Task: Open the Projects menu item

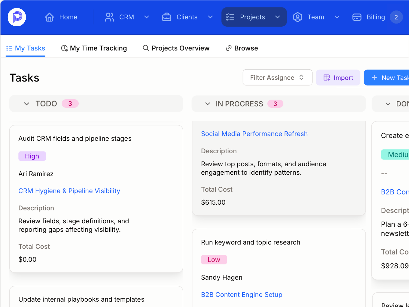Action: coord(254,17)
